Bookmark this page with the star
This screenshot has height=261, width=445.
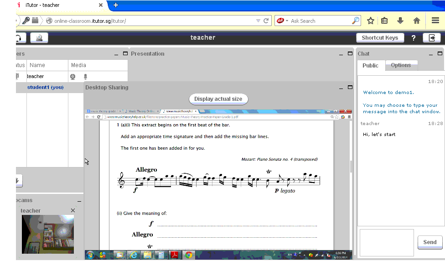pos(370,21)
